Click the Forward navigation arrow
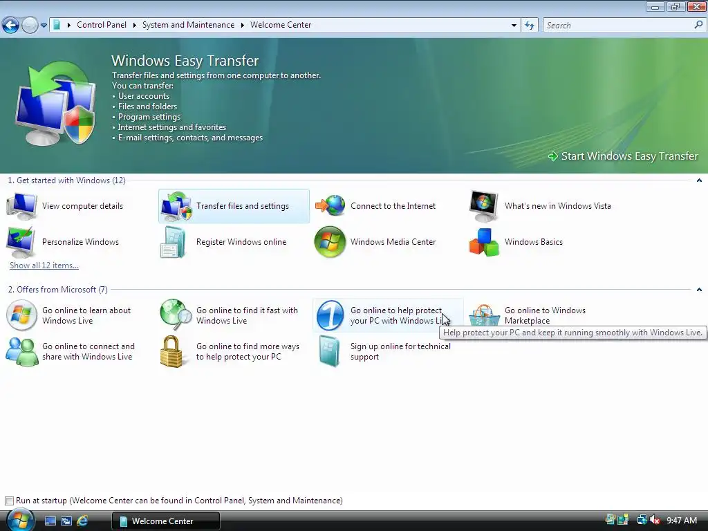 [x=30, y=25]
